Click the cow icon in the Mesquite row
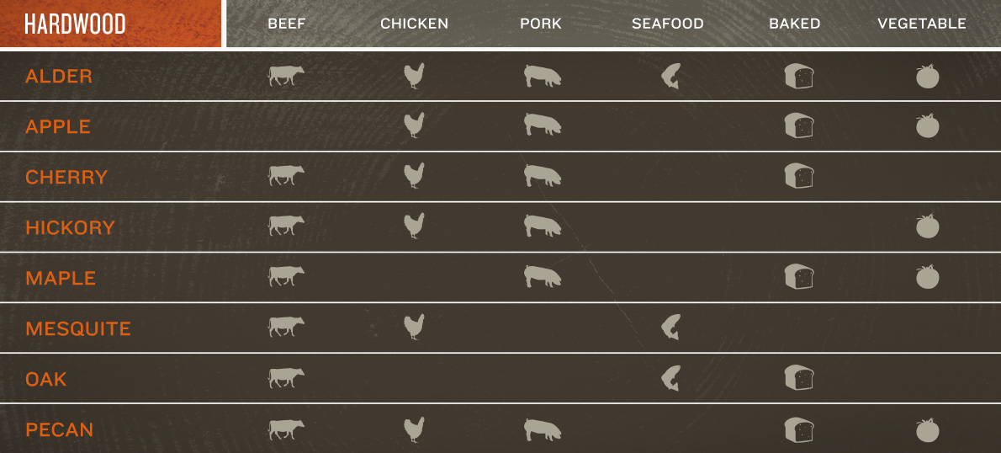1001x453 pixels. 286,327
